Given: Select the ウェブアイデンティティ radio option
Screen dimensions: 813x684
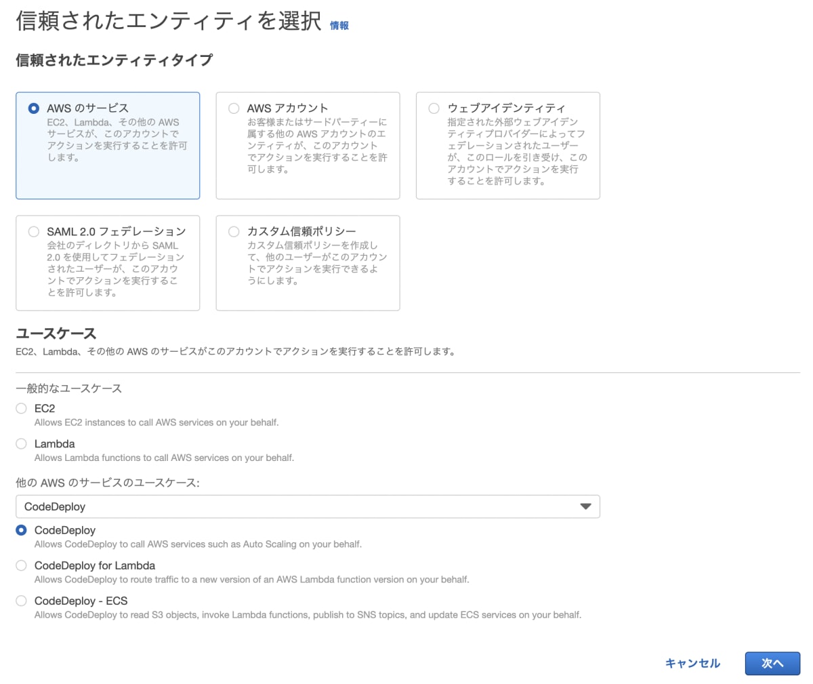Looking at the screenshot, I should 434,108.
